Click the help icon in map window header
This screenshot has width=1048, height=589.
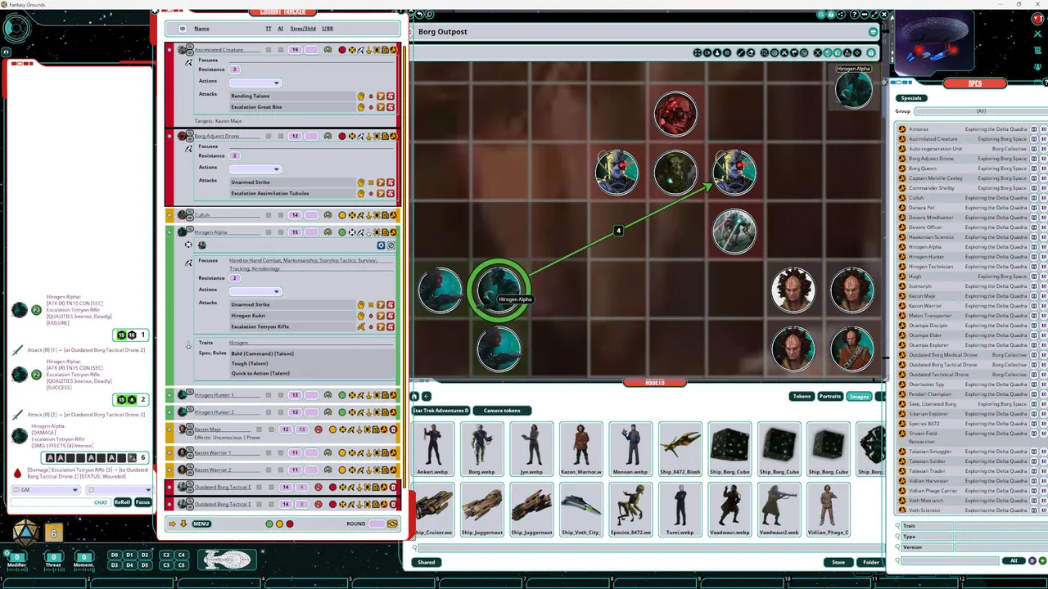(854, 15)
